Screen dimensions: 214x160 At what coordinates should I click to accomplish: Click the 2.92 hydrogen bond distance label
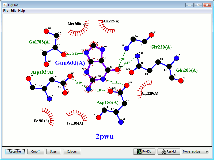(75, 54)
